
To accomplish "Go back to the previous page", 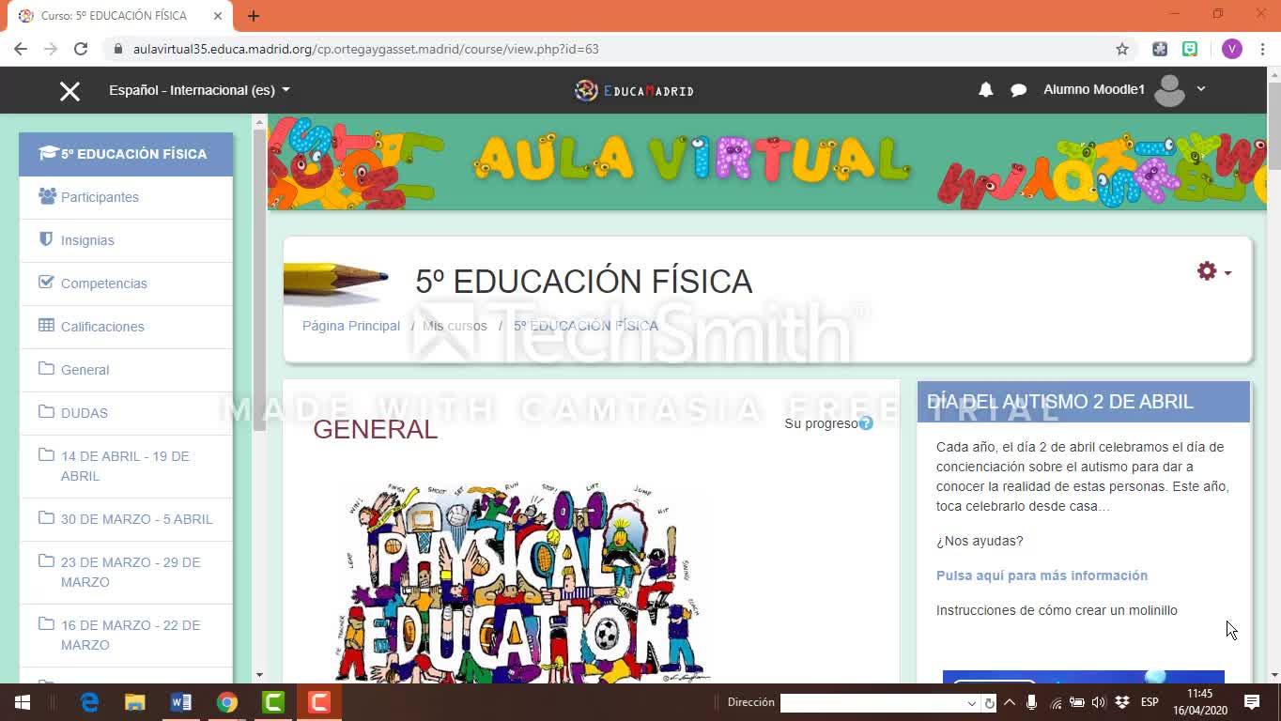I will [x=21, y=49].
